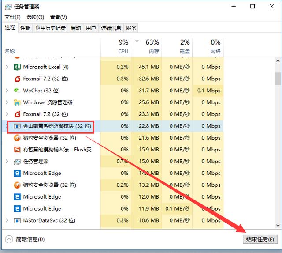
Task: Expand the Windows 资源管理器 process group
Action: pos(7,102)
